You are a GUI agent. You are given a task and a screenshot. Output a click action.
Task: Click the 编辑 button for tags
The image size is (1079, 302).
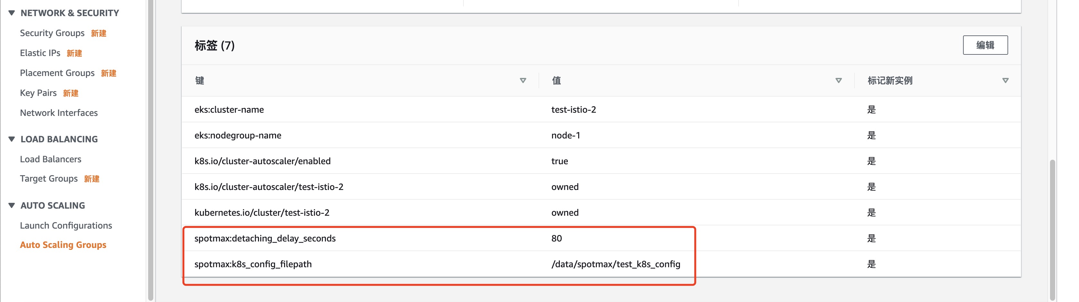tap(985, 45)
